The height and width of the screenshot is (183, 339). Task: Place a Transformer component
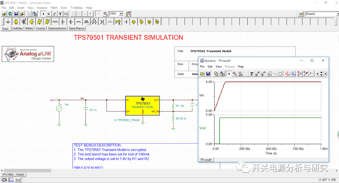click(102, 22)
